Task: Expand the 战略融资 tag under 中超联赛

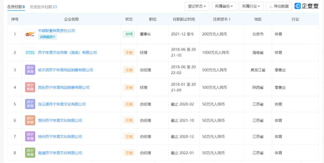Action: pyautogui.click(x=47, y=37)
